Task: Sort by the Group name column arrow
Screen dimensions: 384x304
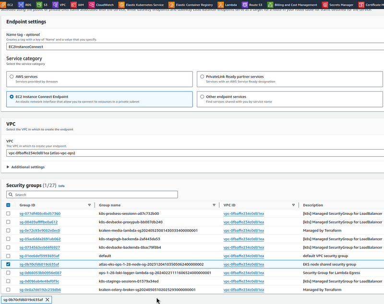Action: point(214,205)
